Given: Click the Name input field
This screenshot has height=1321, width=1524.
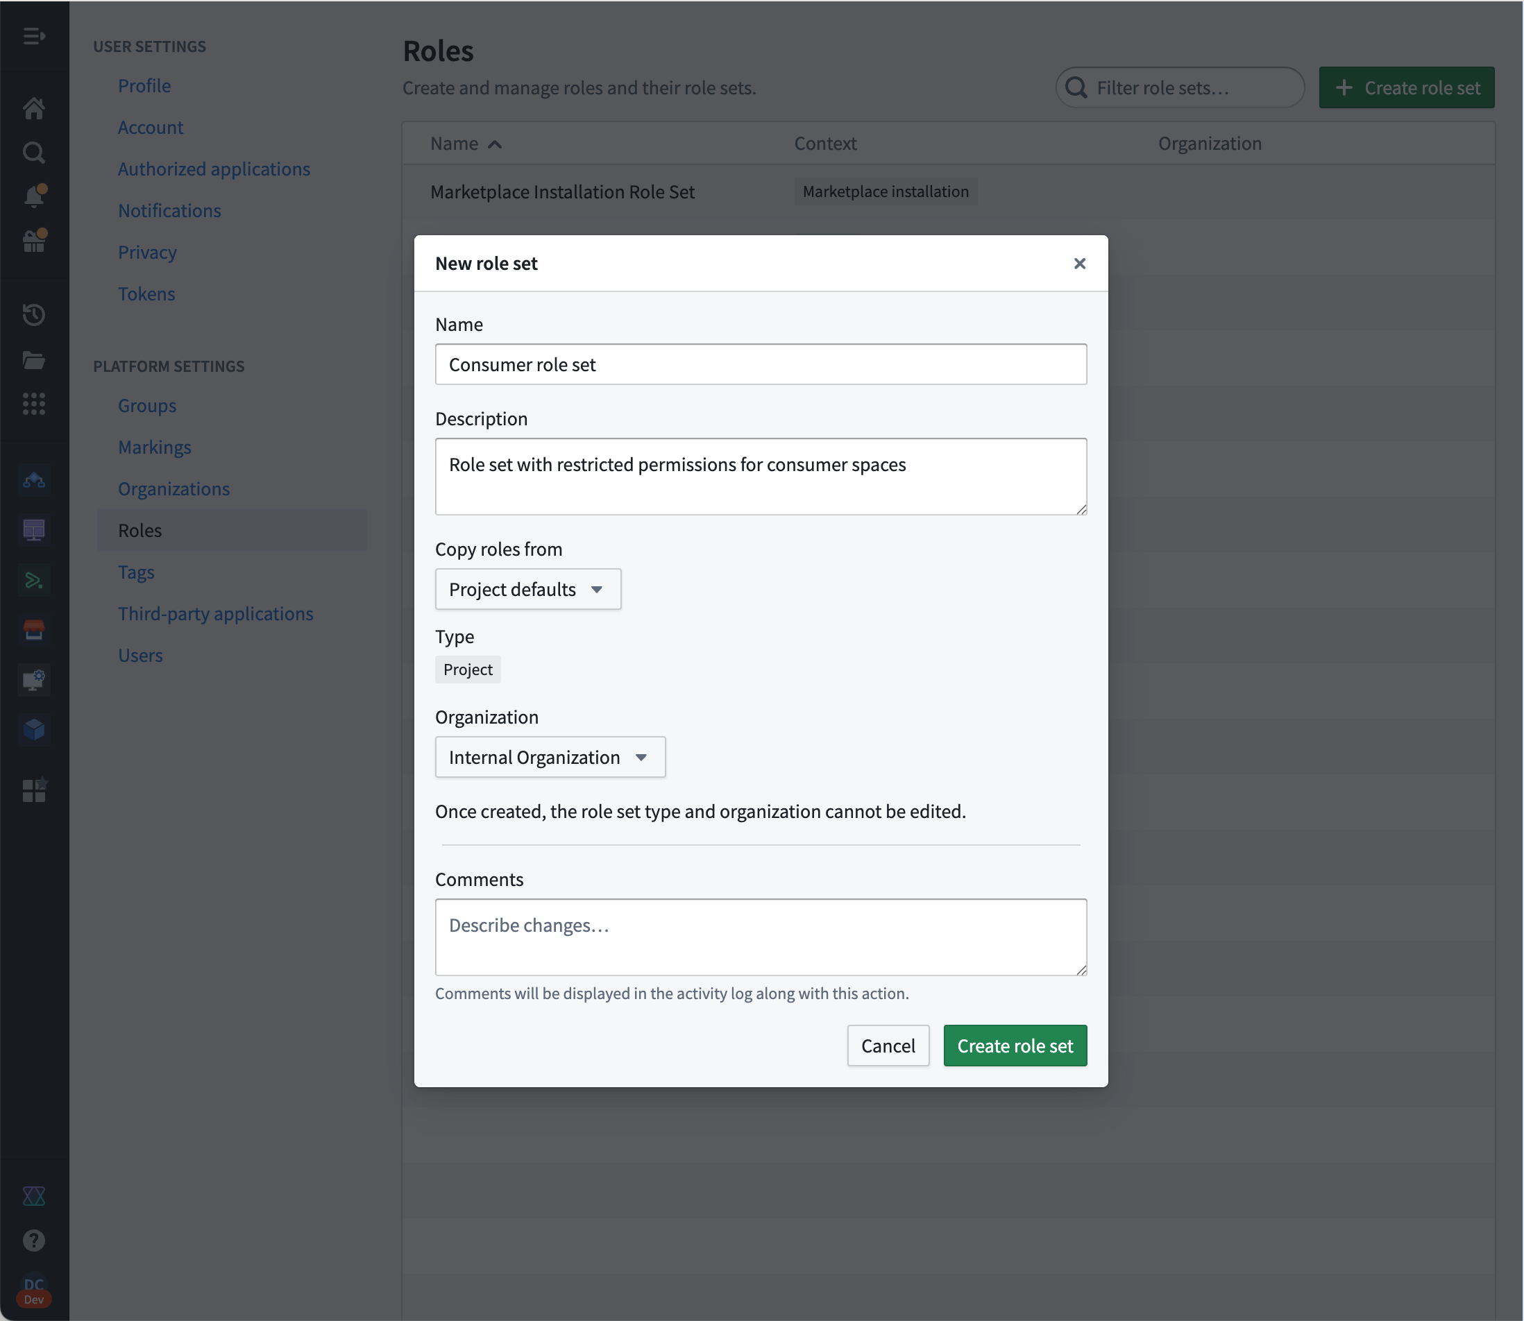Looking at the screenshot, I should 760,364.
